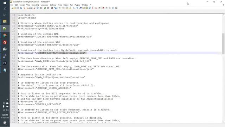Click the line WorkingDirectory=/var/lib/jenkins

point(41,29)
